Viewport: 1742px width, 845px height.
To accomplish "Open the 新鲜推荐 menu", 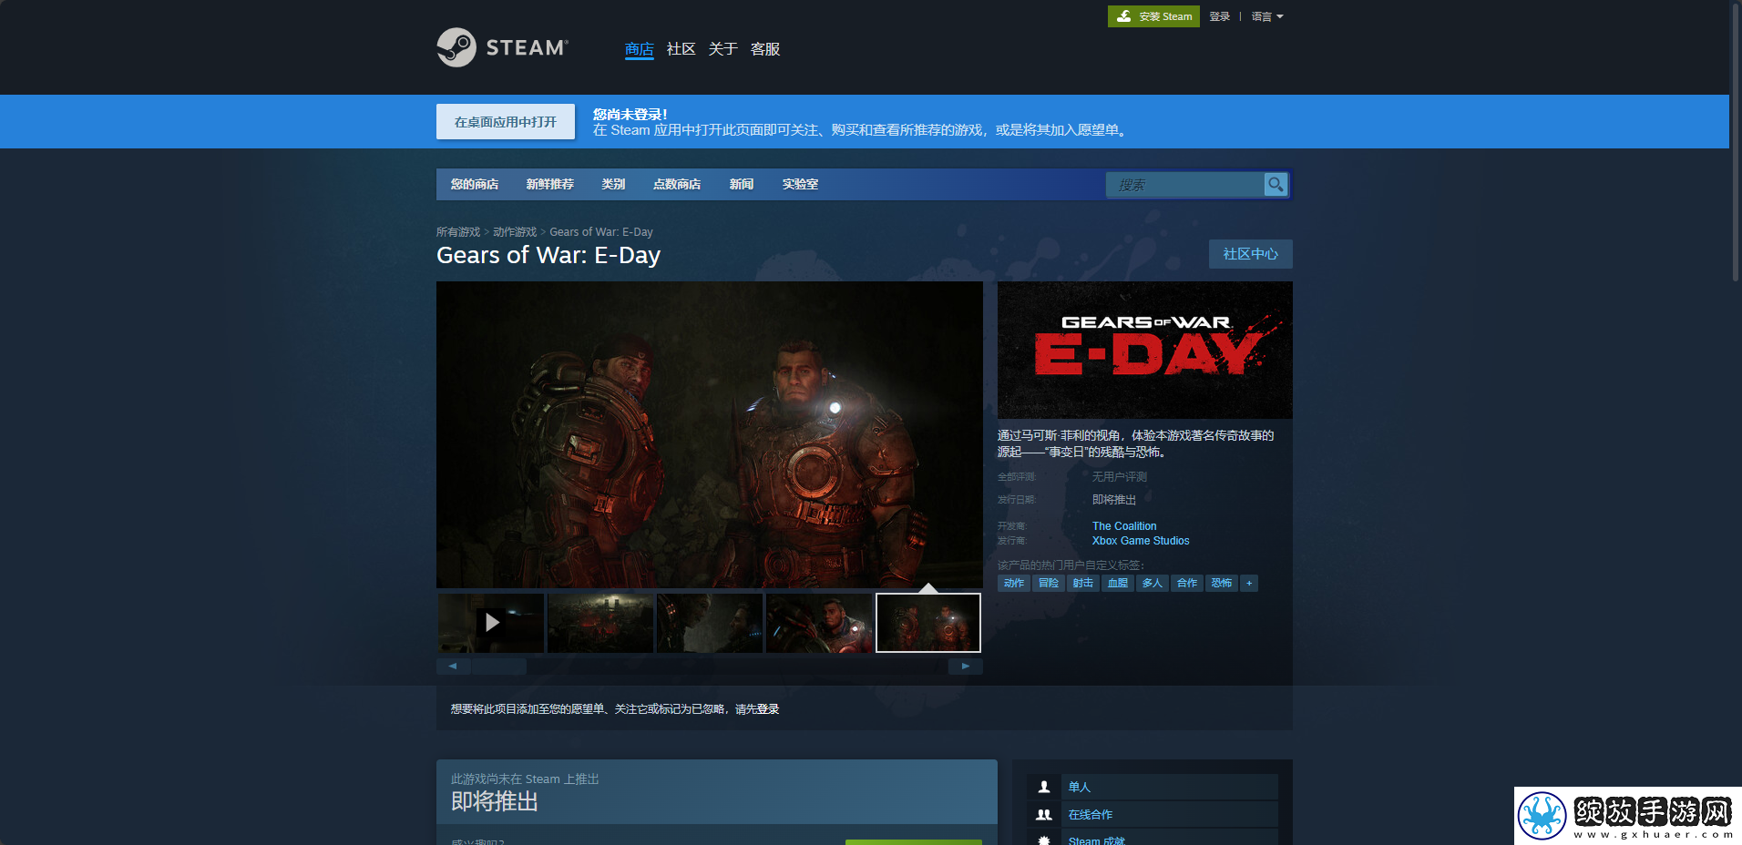I will pyautogui.click(x=550, y=184).
